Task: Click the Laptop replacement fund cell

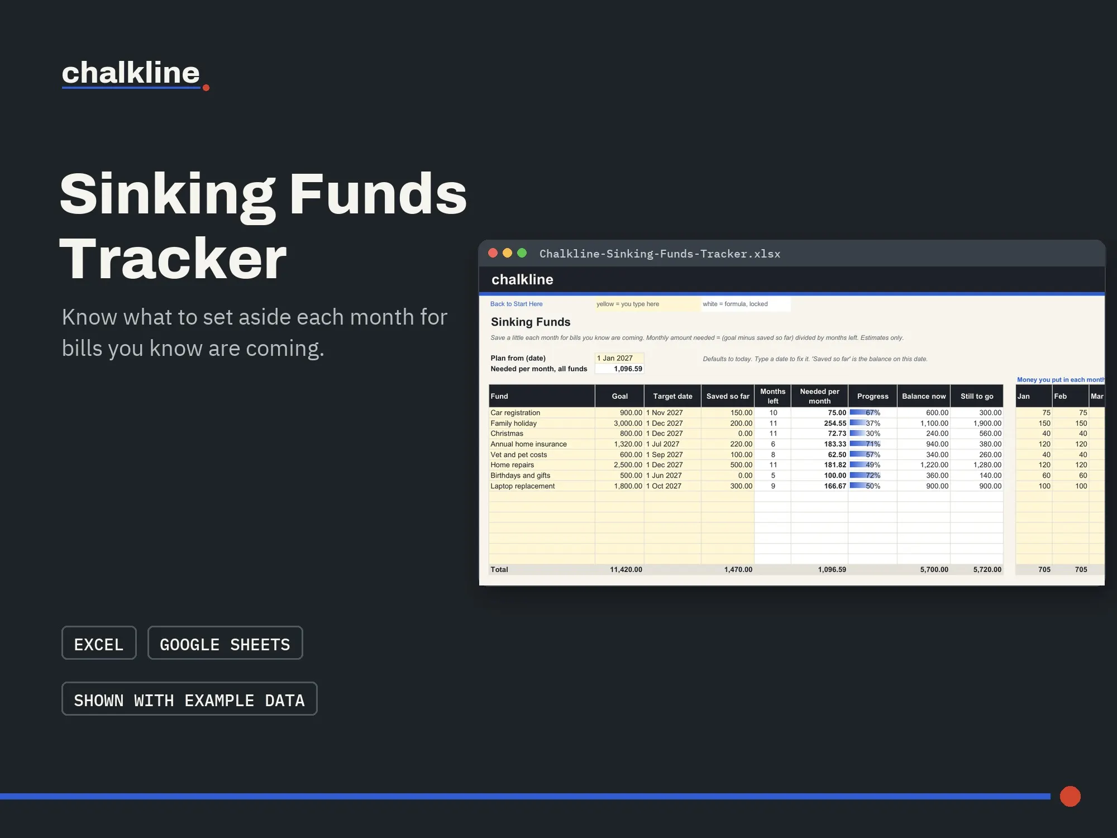Action: coord(541,486)
